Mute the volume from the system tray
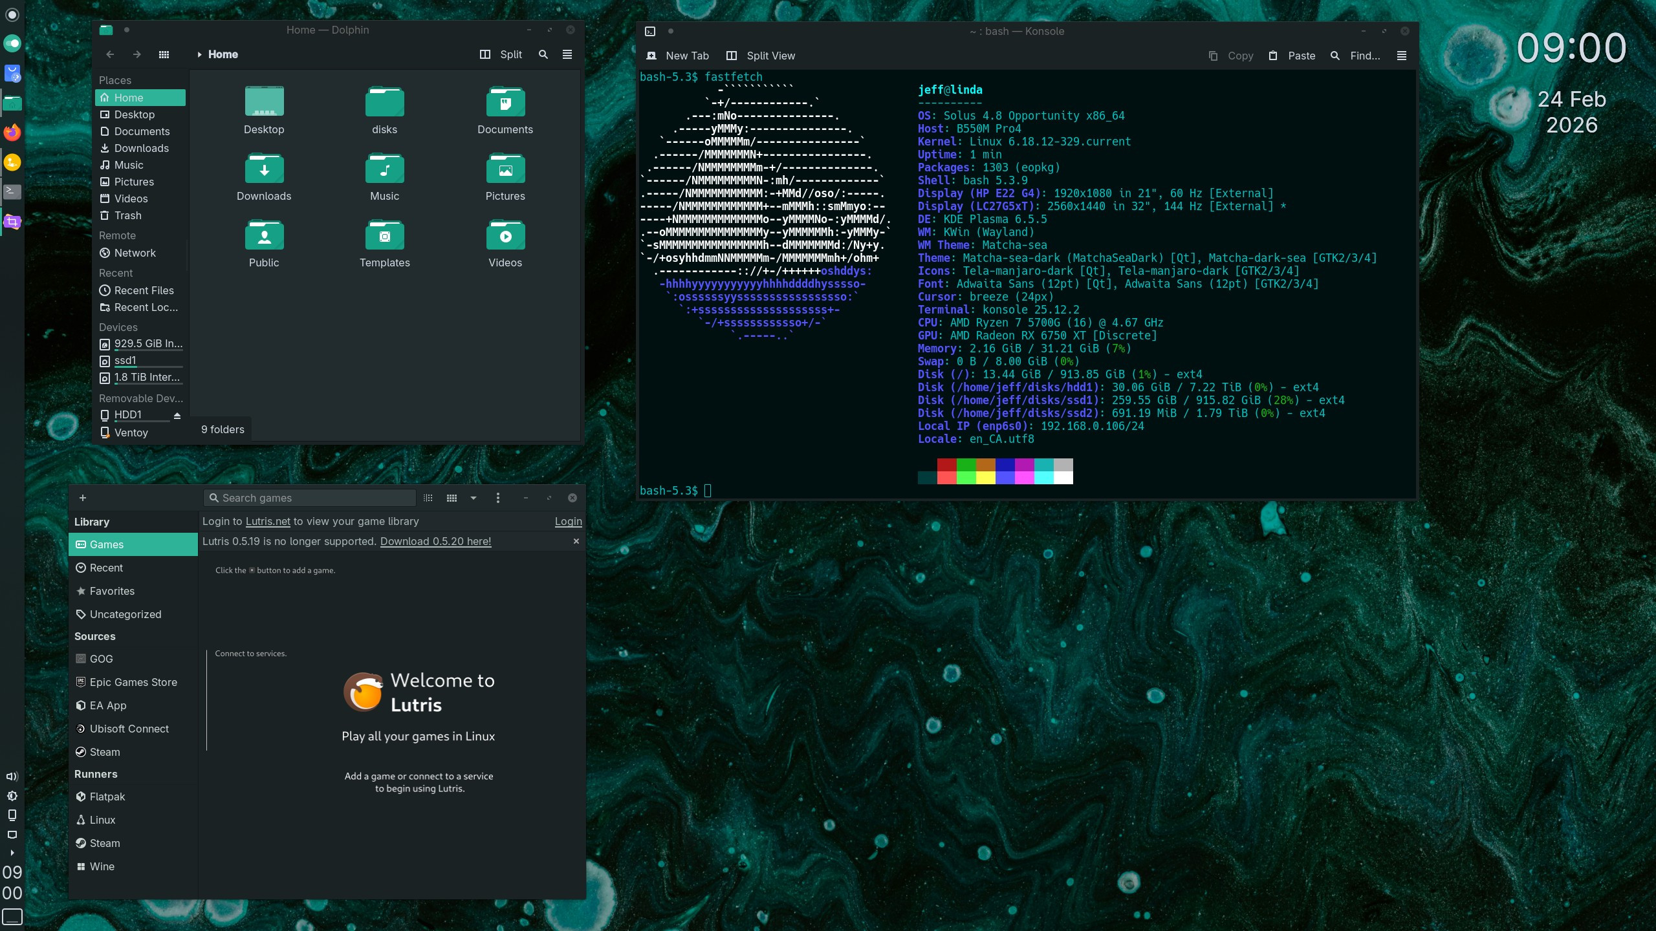1656x931 pixels. (12, 776)
